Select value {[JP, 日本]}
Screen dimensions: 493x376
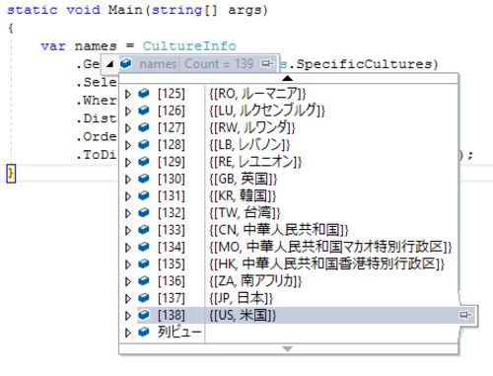[x=242, y=299]
